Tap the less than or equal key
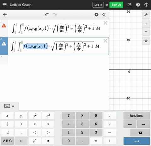 coord(35,132)
